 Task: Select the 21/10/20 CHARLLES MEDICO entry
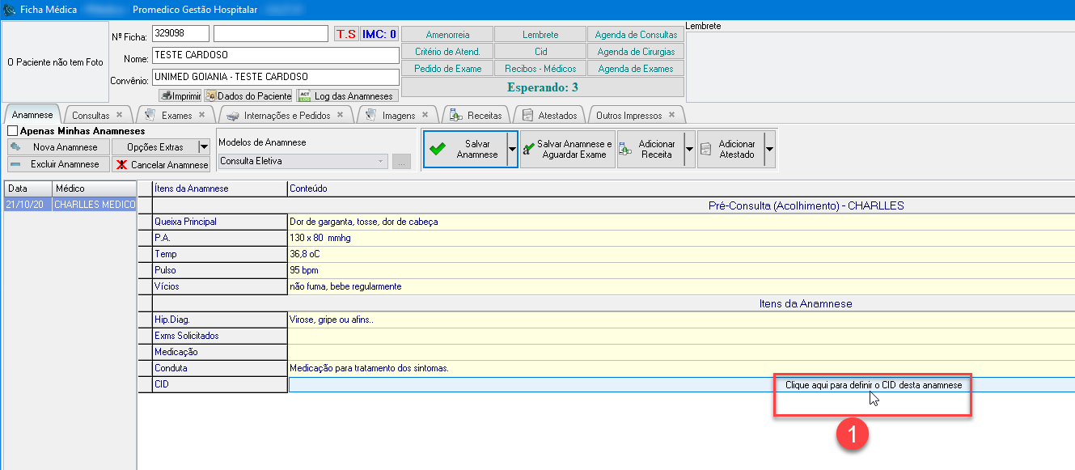click(x=70, y=205)
